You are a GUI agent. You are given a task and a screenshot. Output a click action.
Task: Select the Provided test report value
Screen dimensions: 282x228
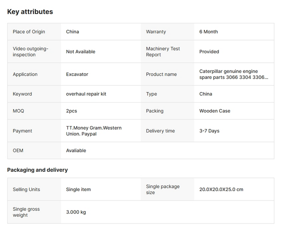tap(209, 51)
